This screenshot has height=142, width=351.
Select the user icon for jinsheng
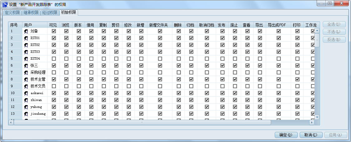click(26, 114)
